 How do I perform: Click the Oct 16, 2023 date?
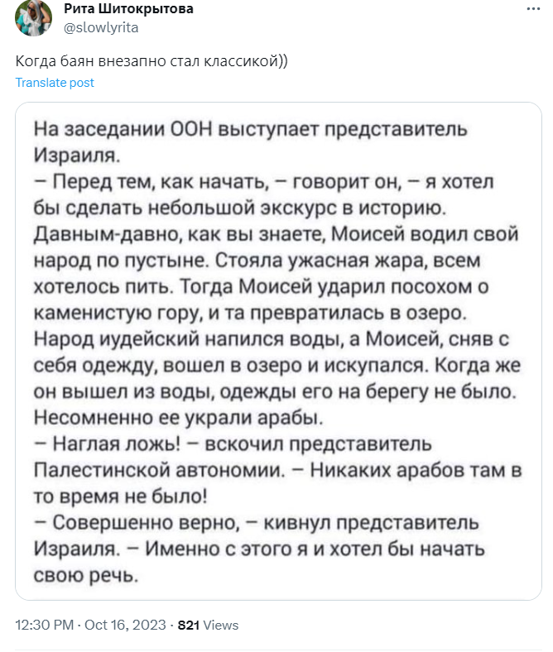(125, 625)
